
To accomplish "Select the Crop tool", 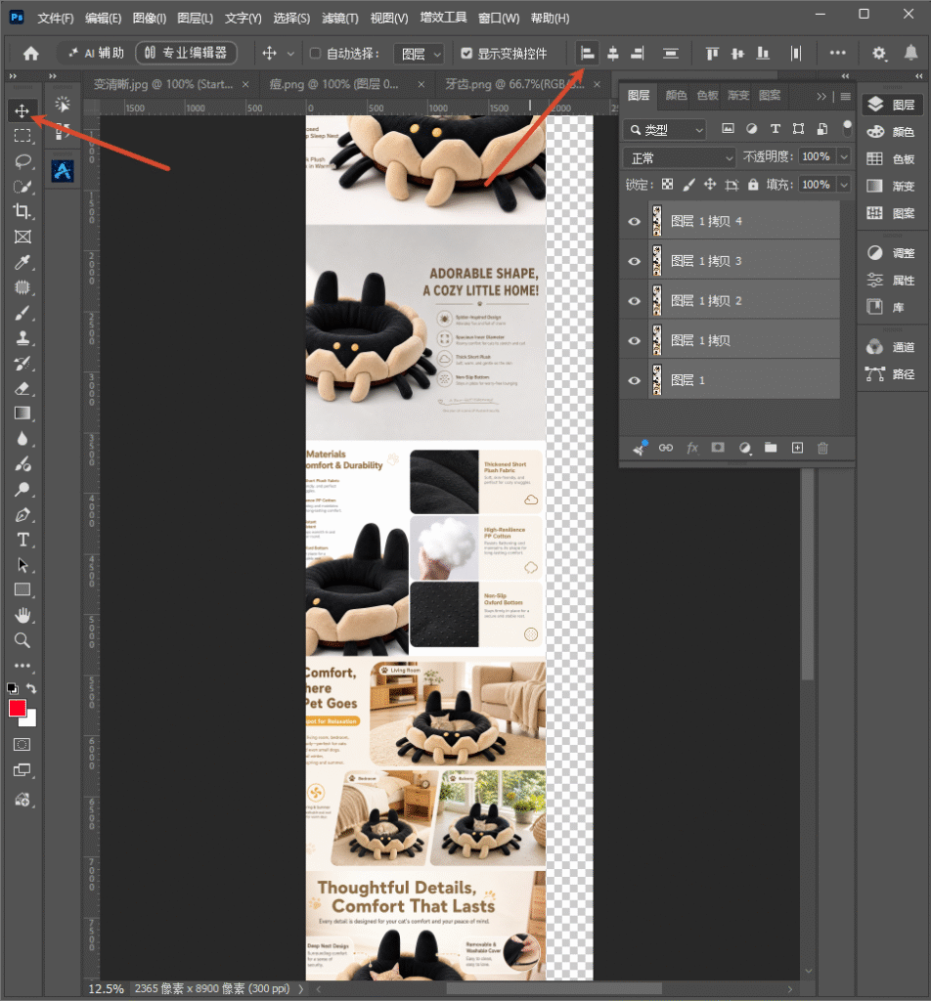I will [x=22, y=211].
